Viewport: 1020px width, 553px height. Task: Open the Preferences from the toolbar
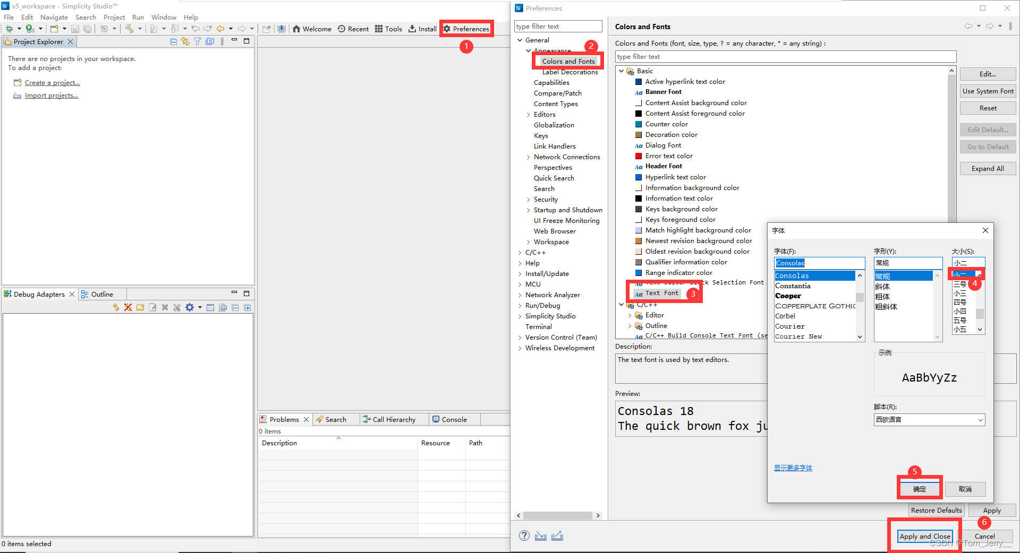(466, 29)
